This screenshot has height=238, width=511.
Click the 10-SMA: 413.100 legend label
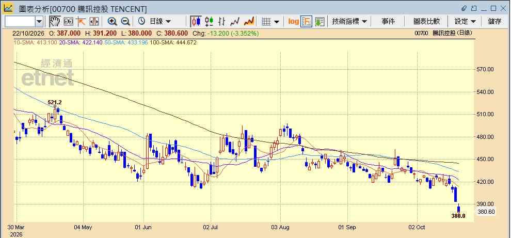tap(35, 42)
